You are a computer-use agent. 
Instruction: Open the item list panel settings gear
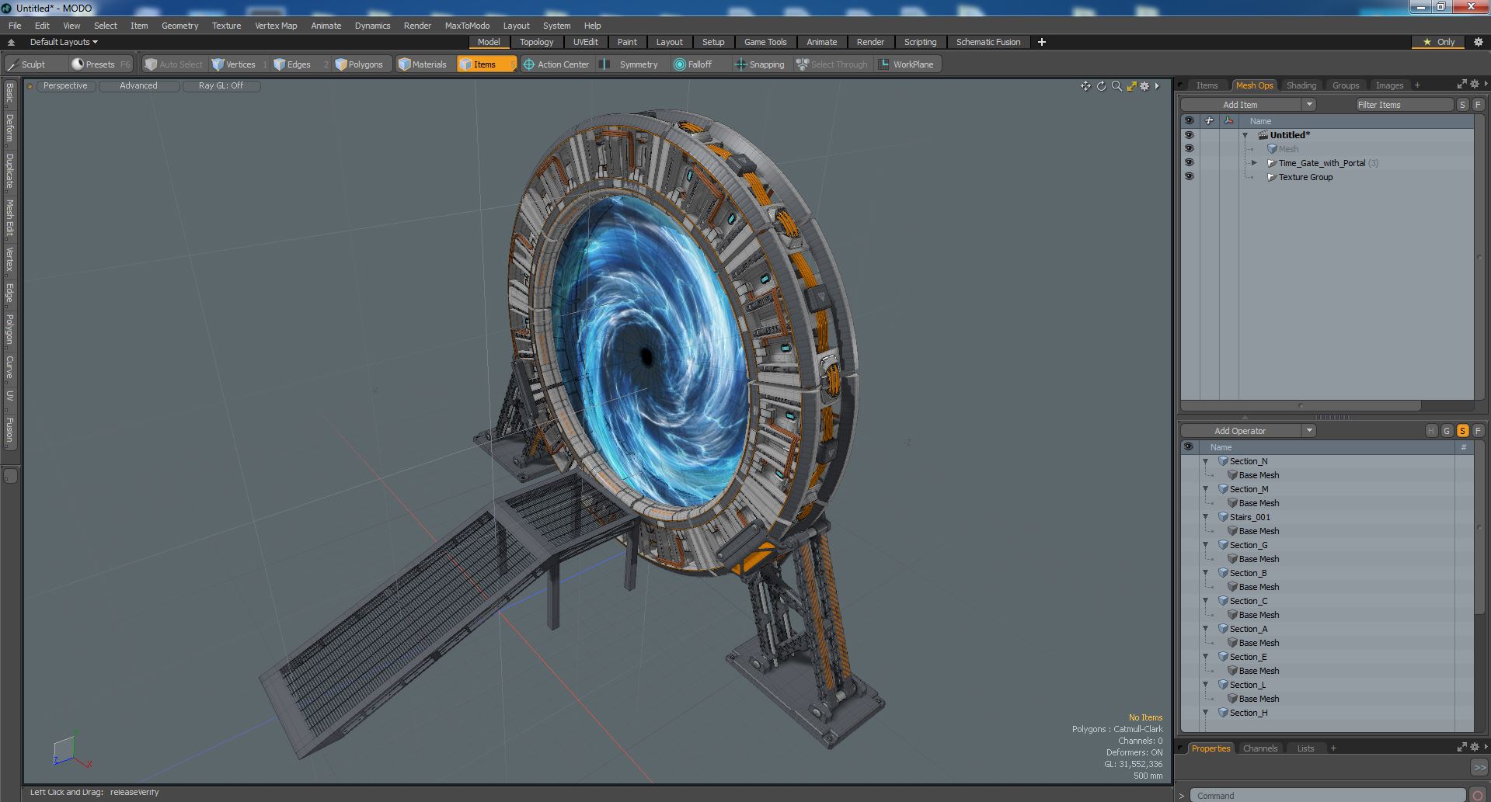point(1475,85)
